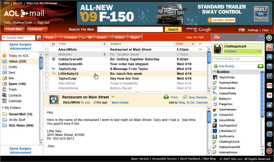Click the flag icon on AlexJWhite email

tap(200, 49)
